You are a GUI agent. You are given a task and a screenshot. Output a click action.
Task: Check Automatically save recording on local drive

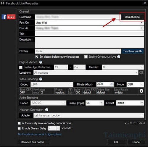19,123
